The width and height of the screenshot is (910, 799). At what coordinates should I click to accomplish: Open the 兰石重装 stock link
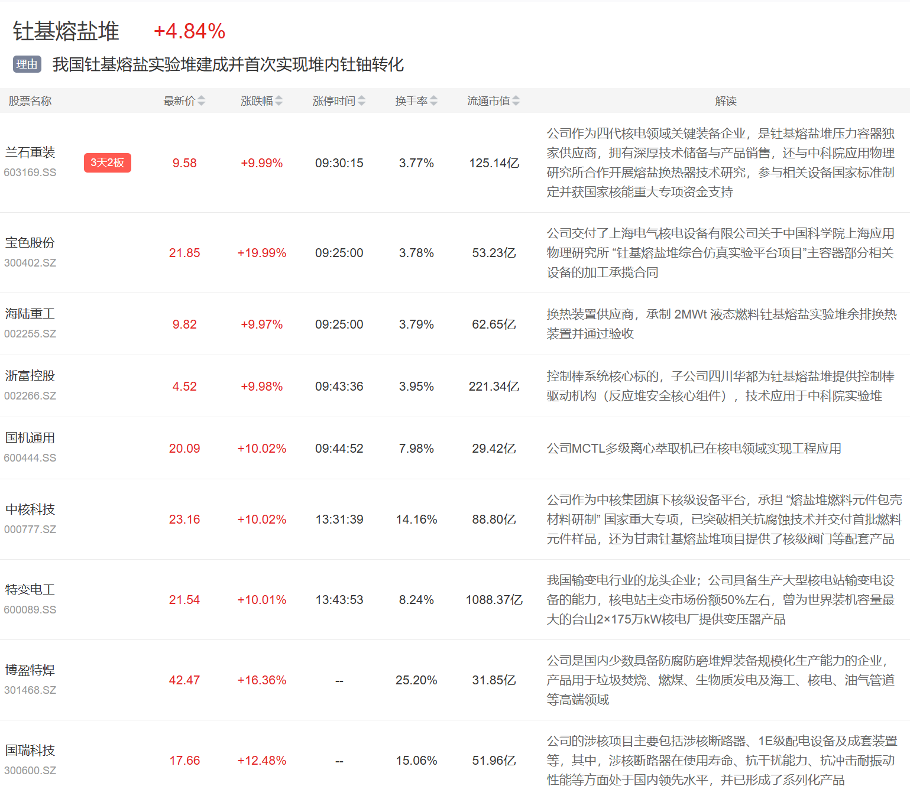30,152
